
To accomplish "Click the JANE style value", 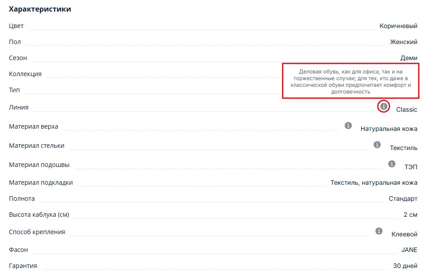I will [409, 250].
